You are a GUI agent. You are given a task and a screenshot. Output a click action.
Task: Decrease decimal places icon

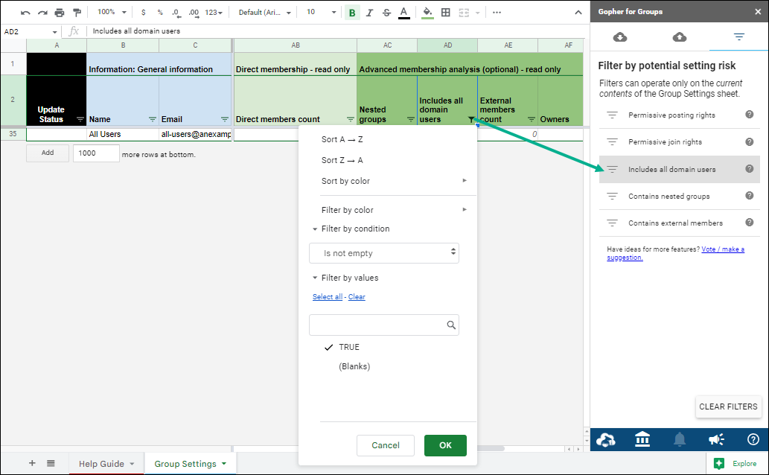(x=176, y=13)
